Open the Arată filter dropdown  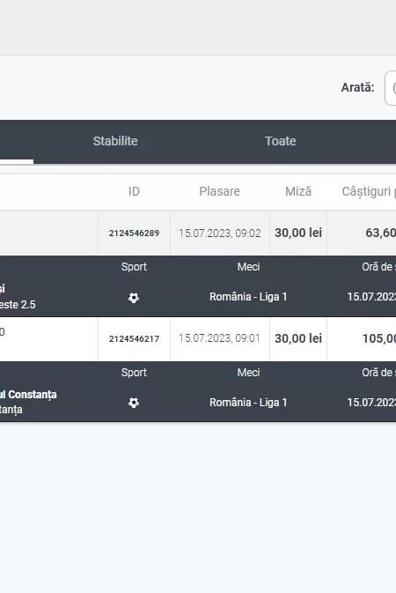(x=391, y=88)
